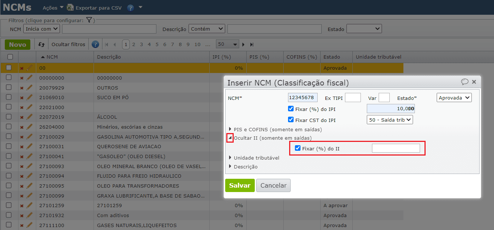The image size is (494, 230).
Task: Delete row 27111100 with red X
Action: pyautogui.click(x=21, y=225)
